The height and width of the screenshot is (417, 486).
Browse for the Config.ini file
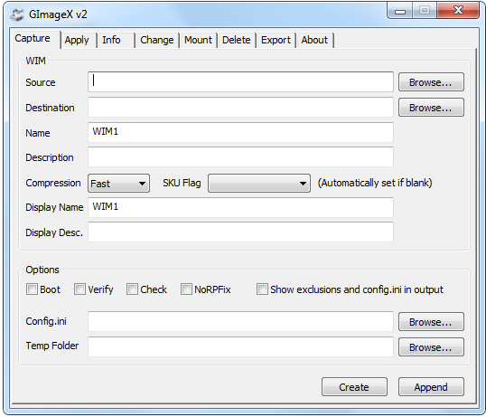click(431, 322)
